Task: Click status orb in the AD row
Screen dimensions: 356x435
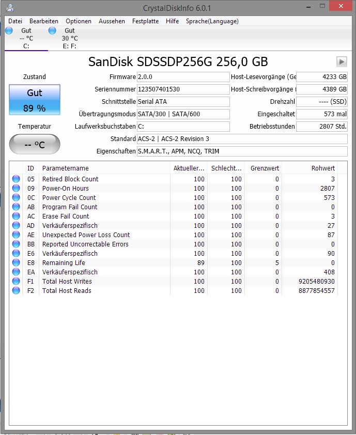Action: (x=16, y=225)
